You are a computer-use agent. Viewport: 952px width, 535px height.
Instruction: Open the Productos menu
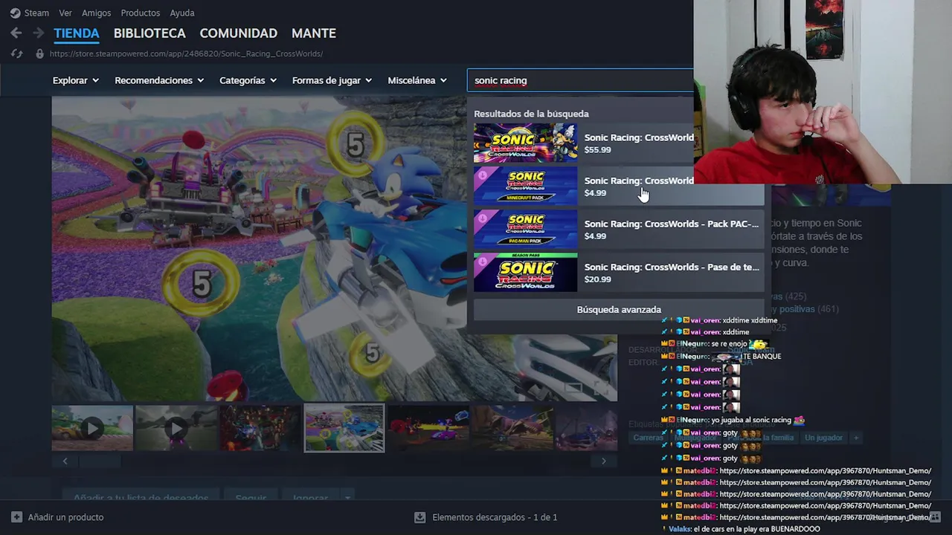(140, 13)
